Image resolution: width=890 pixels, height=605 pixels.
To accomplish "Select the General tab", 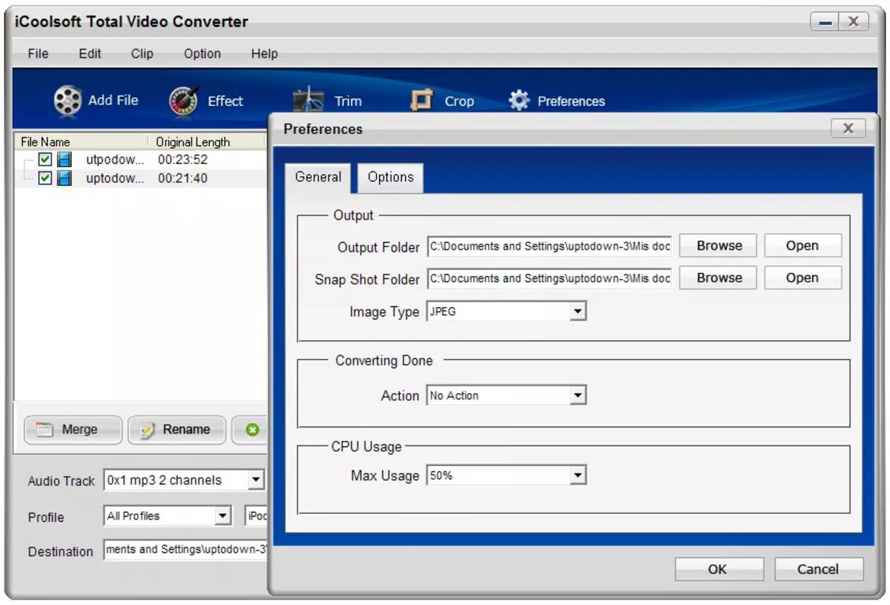I will pyautogui.click(x=318, y=177).
